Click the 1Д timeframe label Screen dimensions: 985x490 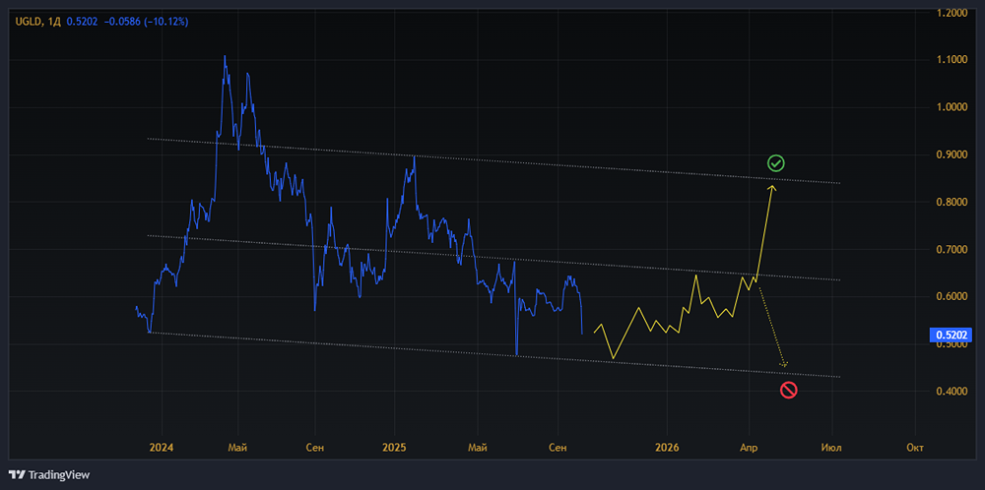(x=54, y=22)
